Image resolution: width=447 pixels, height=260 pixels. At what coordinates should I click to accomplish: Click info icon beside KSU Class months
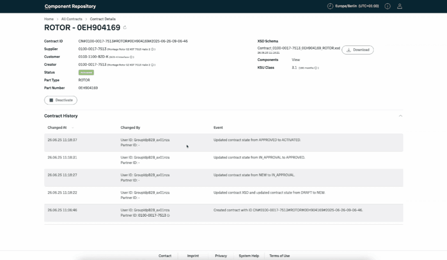(316, 68)
